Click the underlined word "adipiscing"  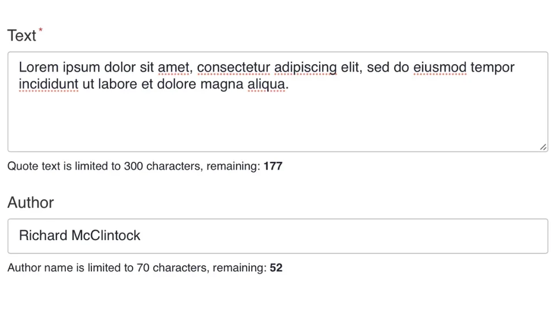click(x=305, y=68)
